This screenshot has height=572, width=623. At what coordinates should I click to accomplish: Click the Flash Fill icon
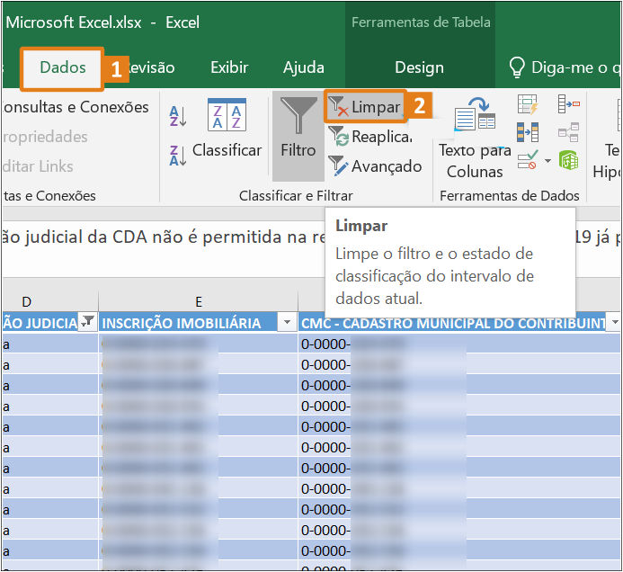pyautogui.click(x=528, y=105)
